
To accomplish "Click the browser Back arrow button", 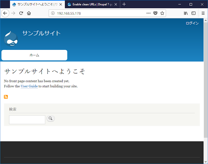I will (5, 13).
